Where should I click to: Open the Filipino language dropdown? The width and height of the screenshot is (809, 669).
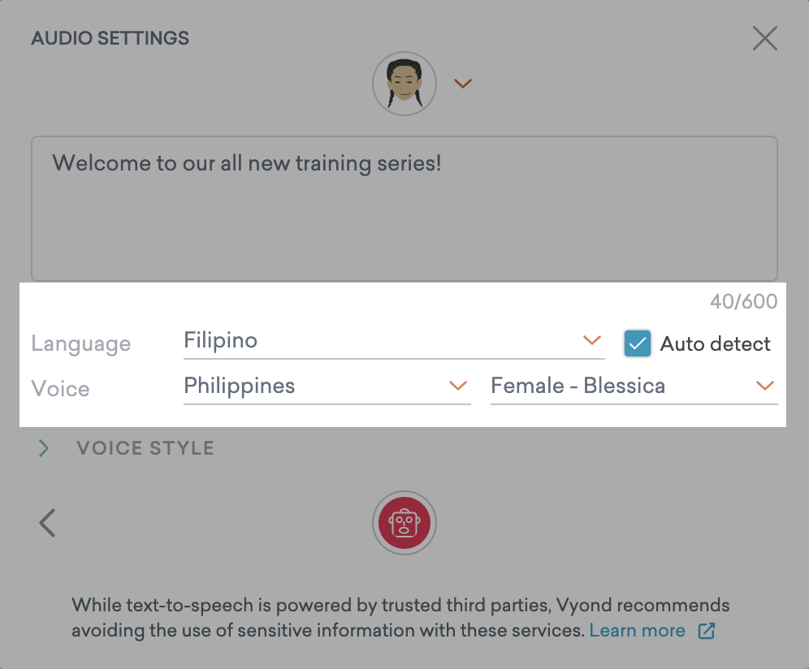coord(394,341)
